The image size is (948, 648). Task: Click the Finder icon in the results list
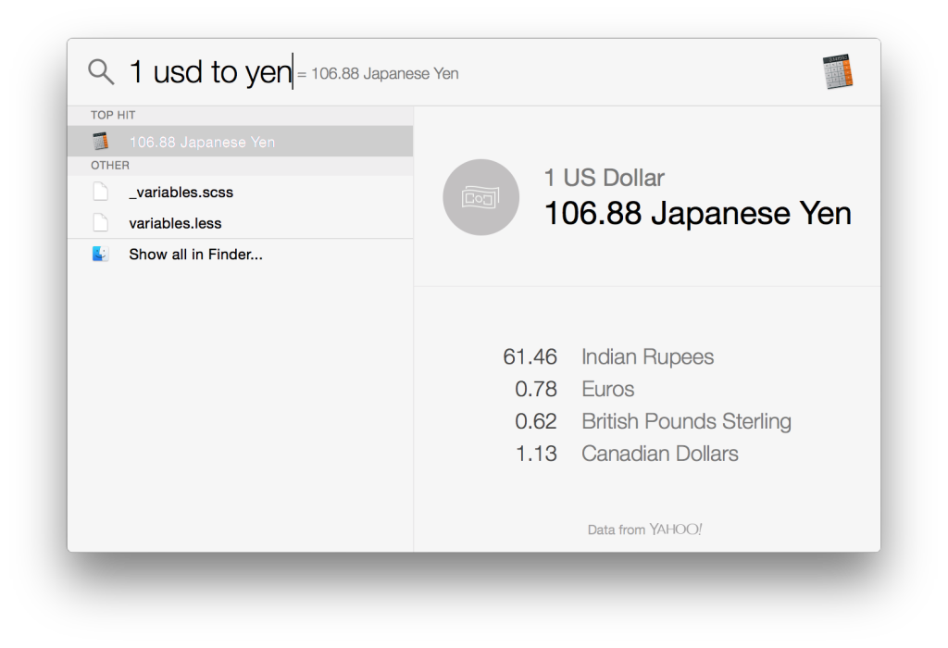coord(101,254)
